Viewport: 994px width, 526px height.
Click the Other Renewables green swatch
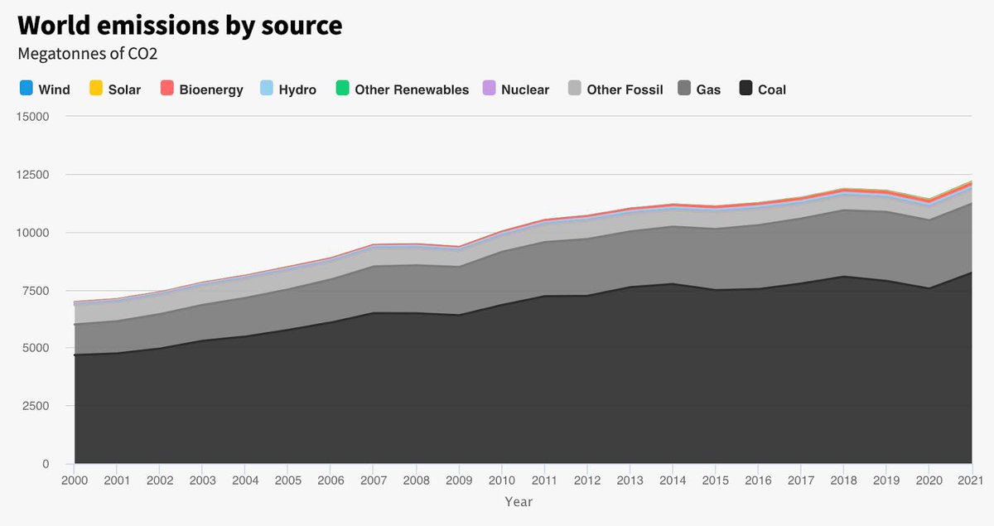coord(342,88)
